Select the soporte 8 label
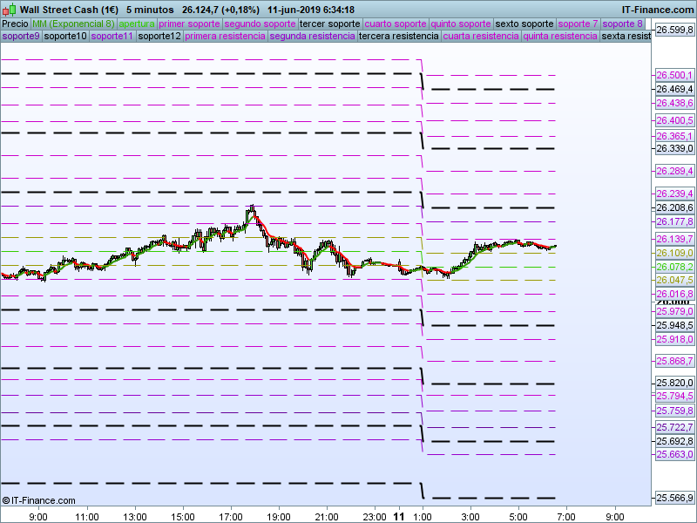The width and height of the screenshot is (697, 523). click(x=622, y=24)
